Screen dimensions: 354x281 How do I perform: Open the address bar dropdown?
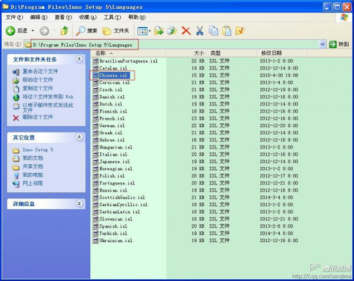[x=323, y=44]
